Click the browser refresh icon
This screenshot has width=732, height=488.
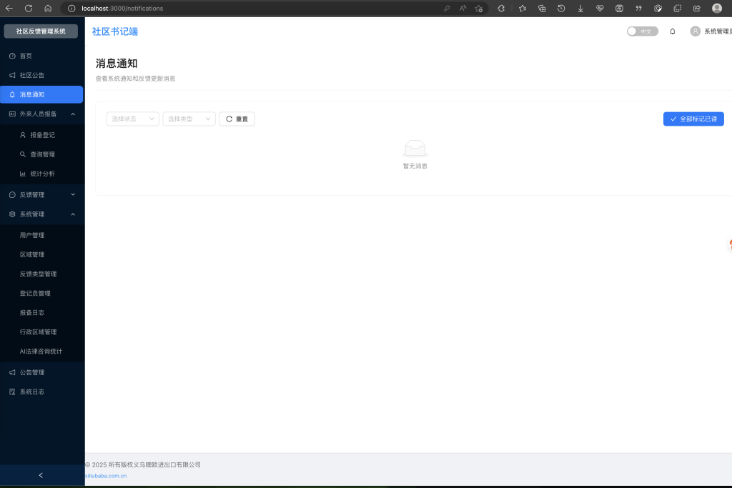pos(29,9)
